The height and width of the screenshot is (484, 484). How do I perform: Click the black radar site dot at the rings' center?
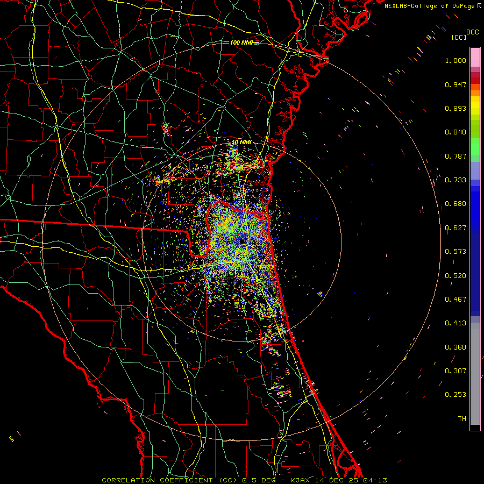242,241
